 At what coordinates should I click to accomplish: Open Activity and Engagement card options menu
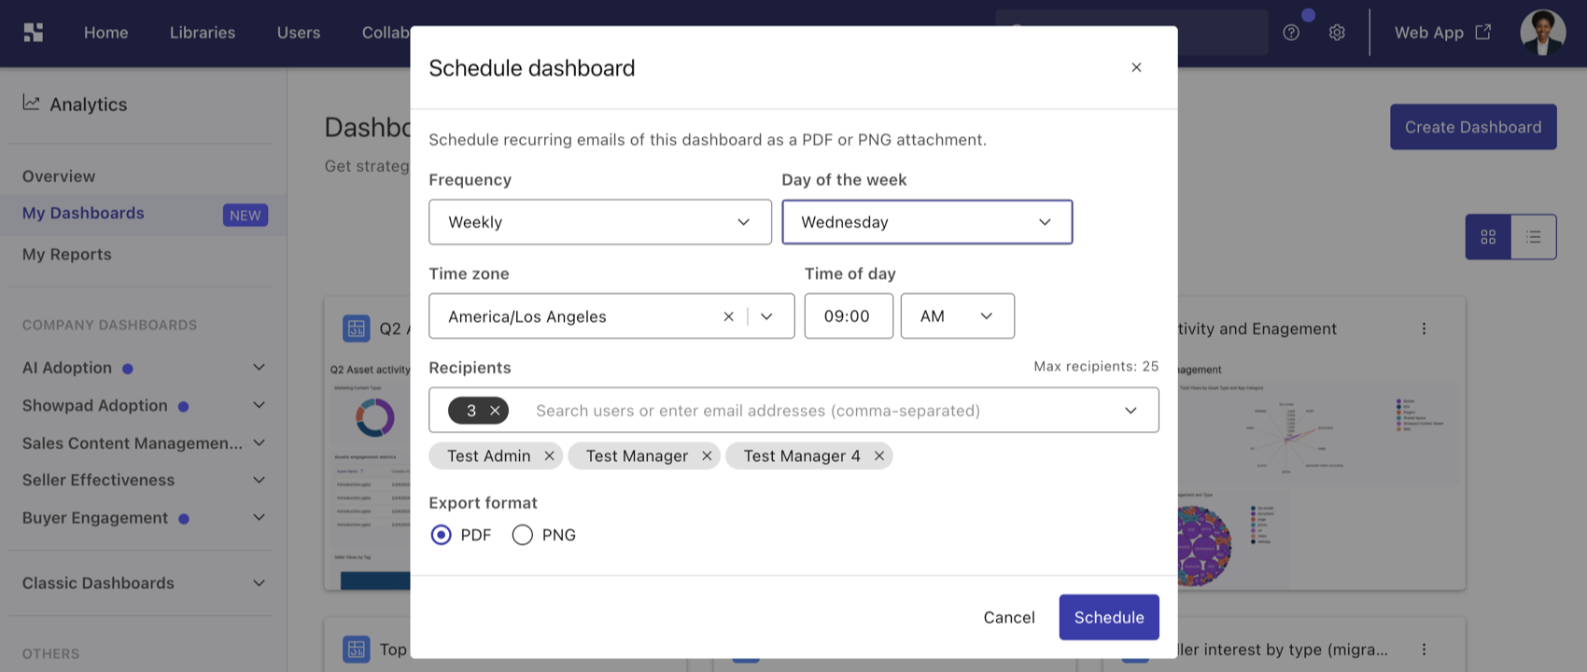(1424, 329)
